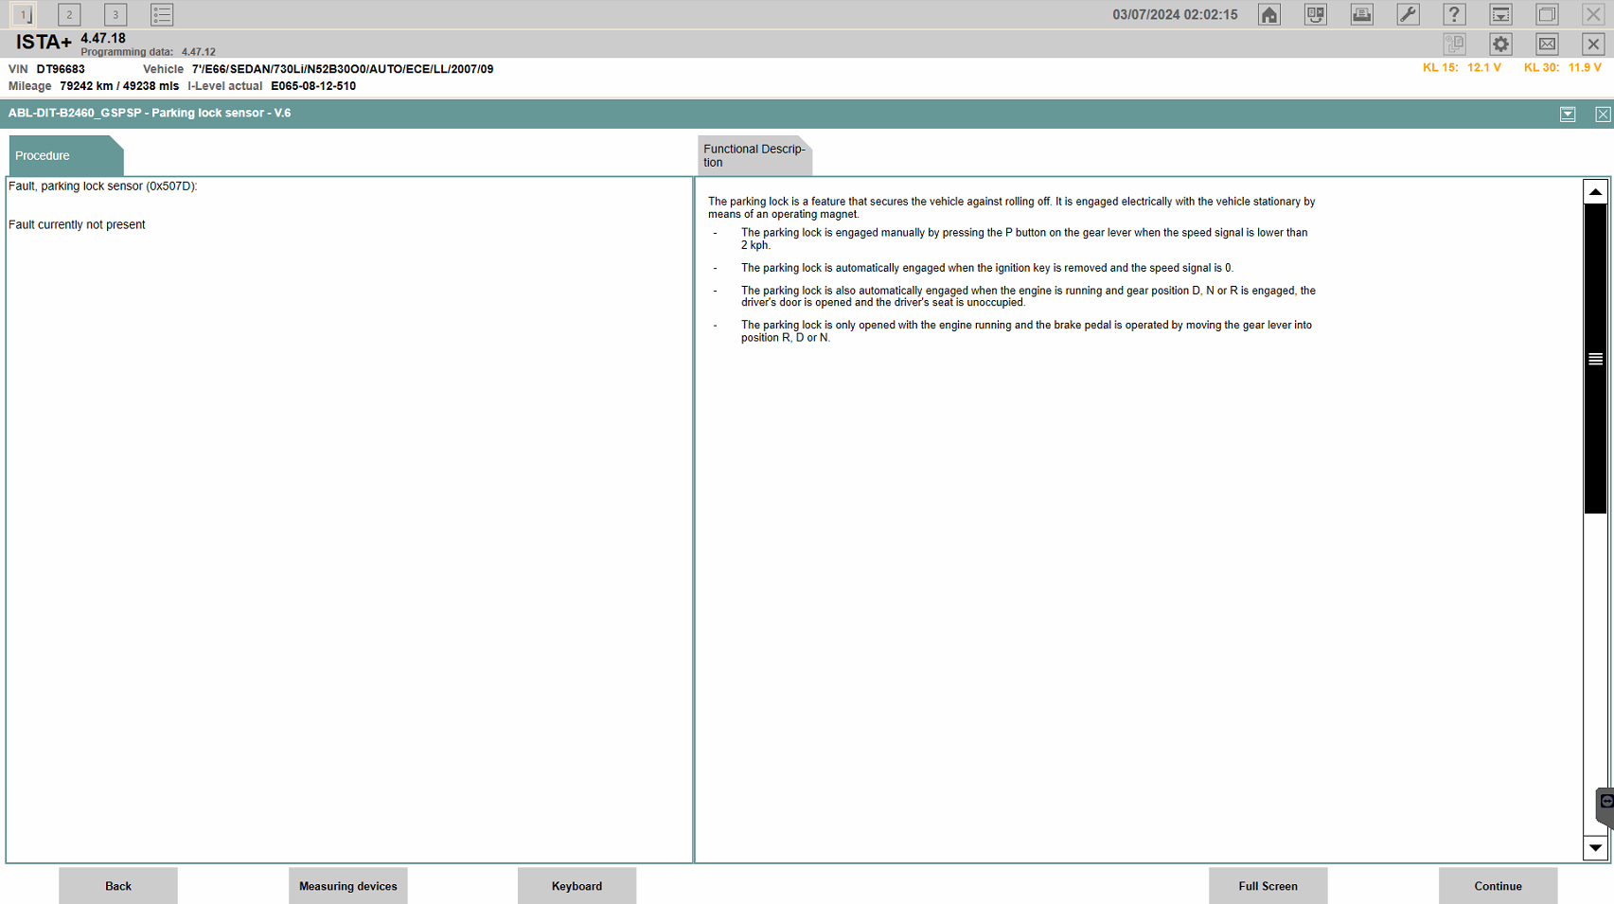Click the KL 15 voltage reading
1614x904 pixels.
(x=1462, y=68)
